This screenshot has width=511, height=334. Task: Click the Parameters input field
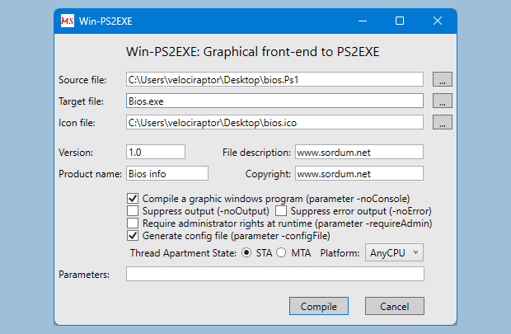coord(275,274)
